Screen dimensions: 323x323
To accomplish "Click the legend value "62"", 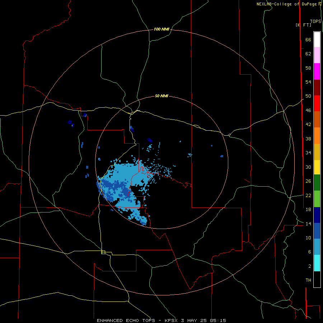I will tap(308, 54).
